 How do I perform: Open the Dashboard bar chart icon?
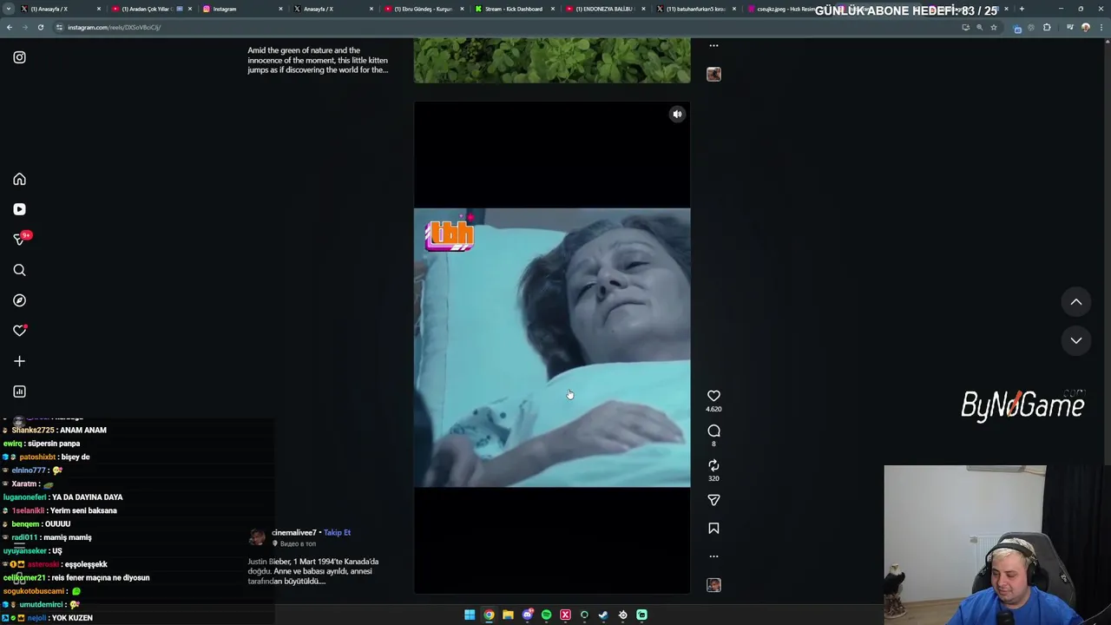coord(19,391)
